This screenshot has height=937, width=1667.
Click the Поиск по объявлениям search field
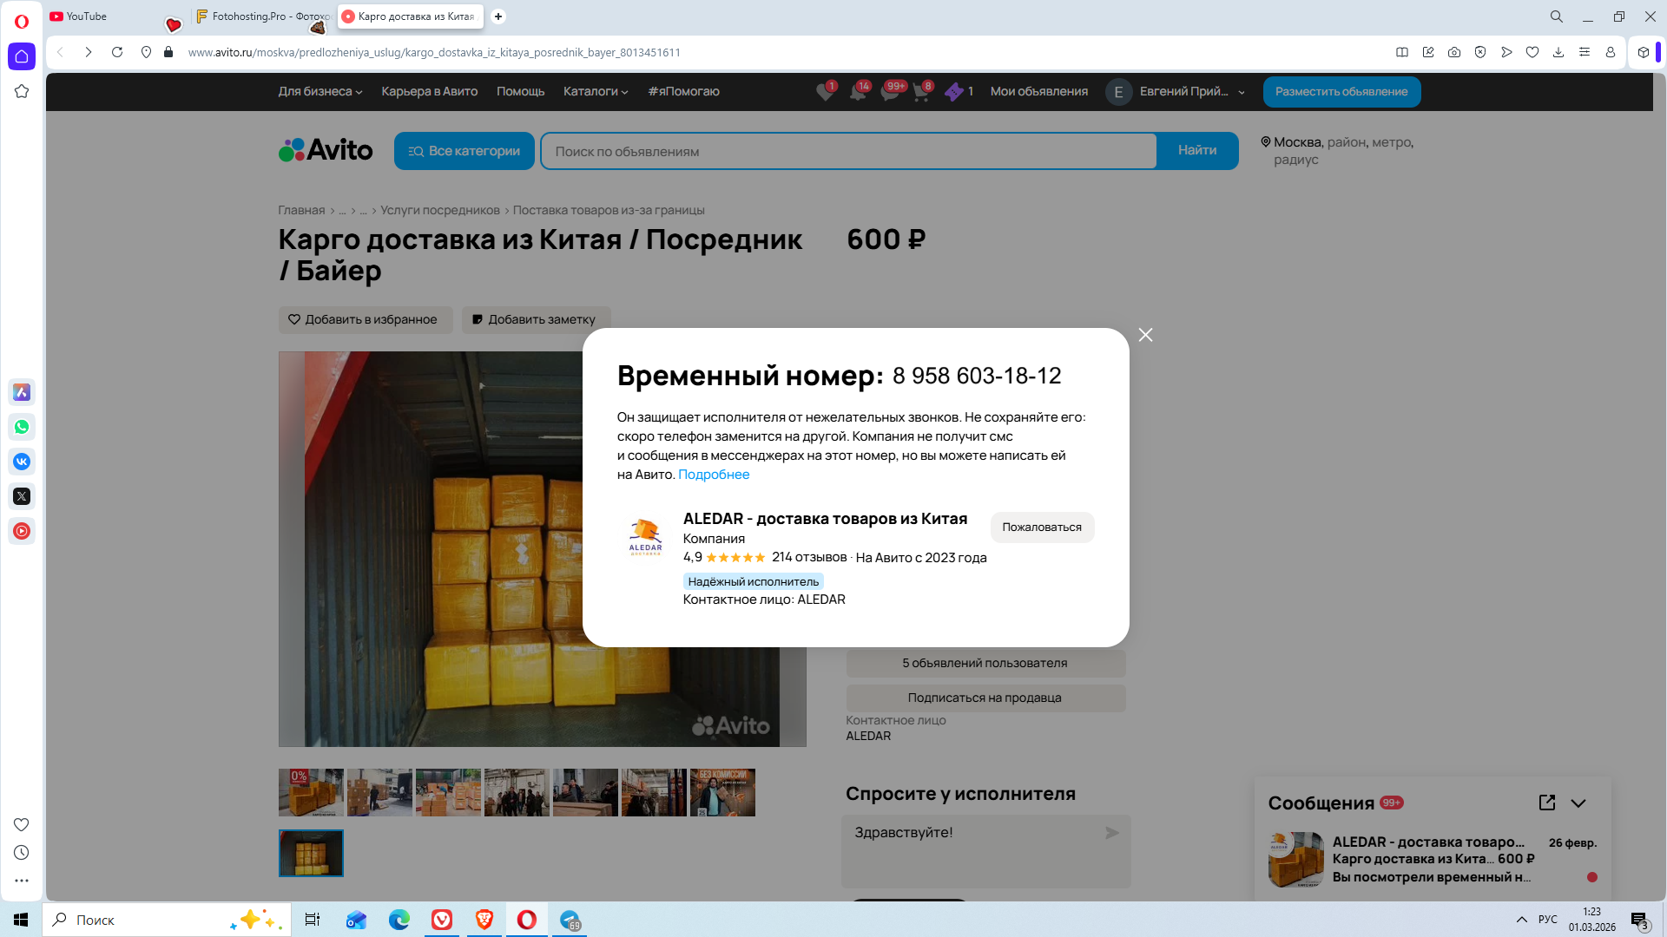[x=847, y=151]
